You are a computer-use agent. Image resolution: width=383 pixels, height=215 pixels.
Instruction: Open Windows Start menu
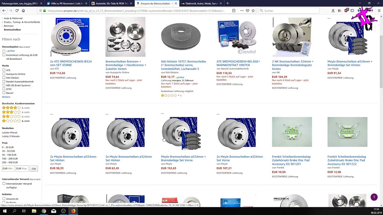[x=5, y=211]
